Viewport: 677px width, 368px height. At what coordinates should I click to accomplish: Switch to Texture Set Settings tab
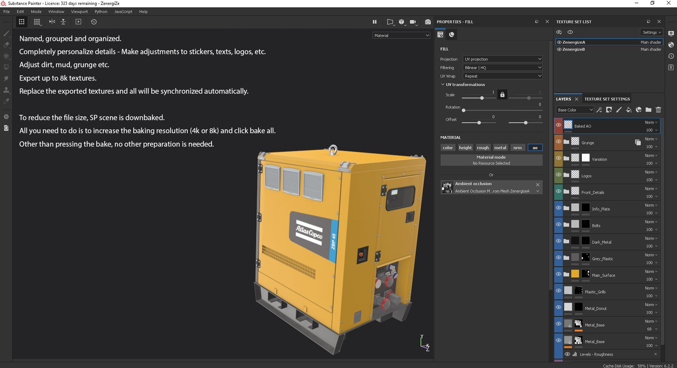point(607,99)
